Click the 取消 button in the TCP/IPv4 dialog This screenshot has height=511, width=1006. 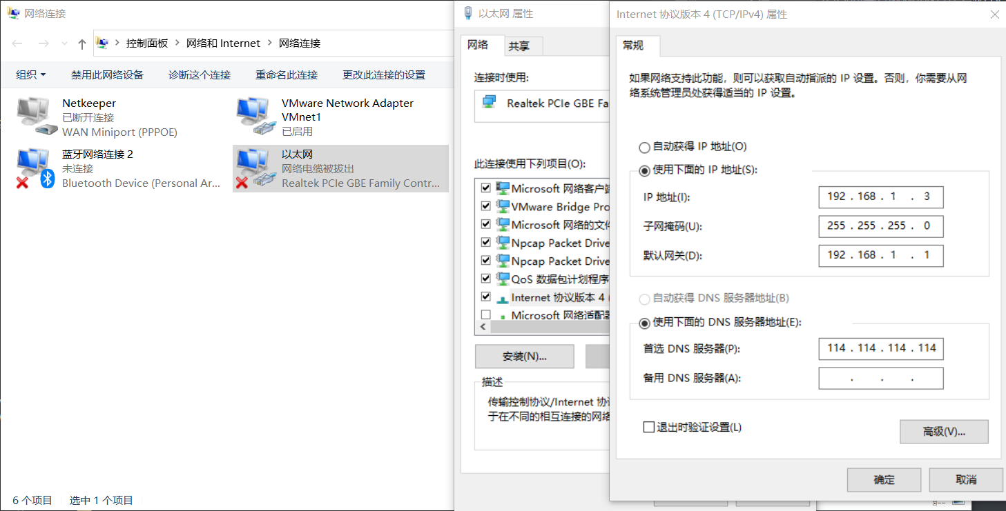966,480
